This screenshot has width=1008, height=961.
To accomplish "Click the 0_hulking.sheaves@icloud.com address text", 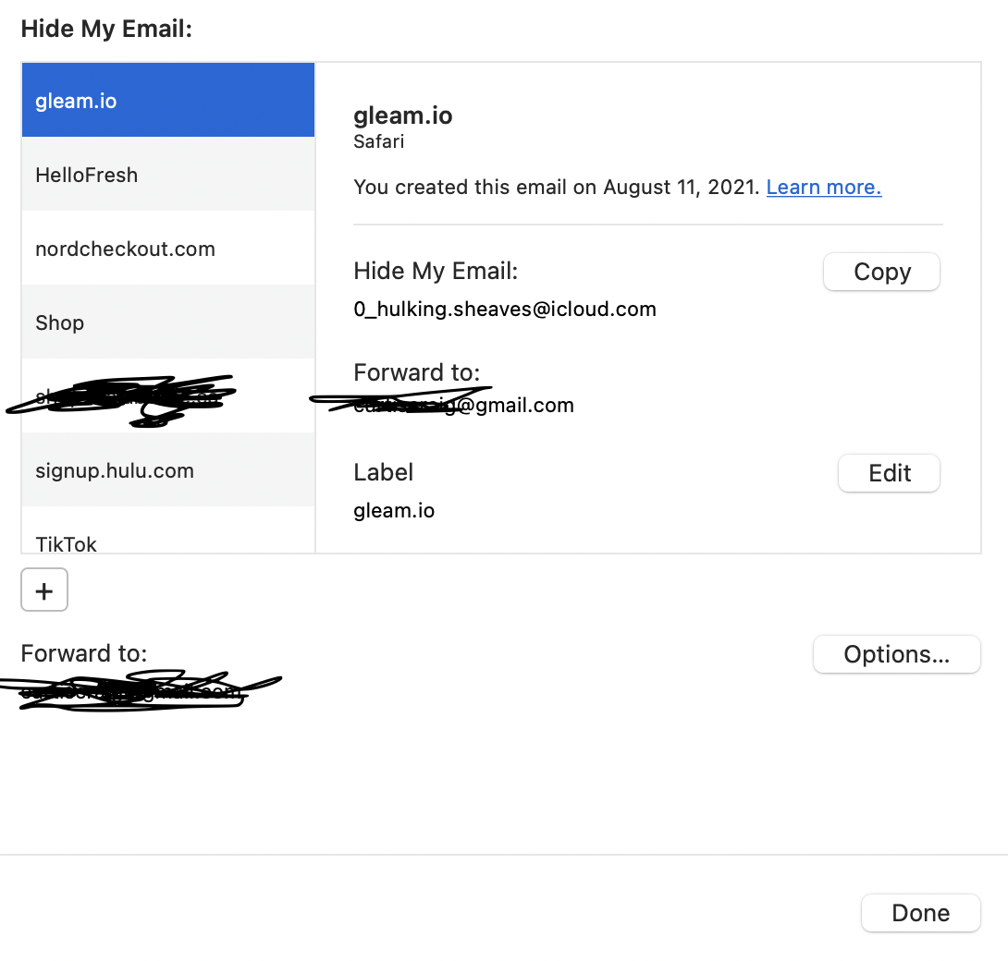I will [x=505, y=309].
